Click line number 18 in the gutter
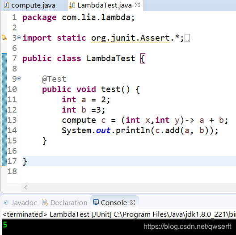This screenshot has width=236, height=235. point(12,172)
